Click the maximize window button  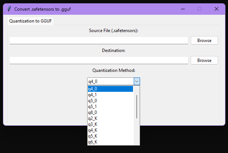(200, 9)
